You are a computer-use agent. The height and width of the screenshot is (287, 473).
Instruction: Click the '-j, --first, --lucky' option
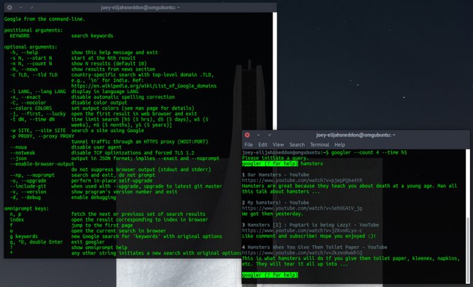[x=38, y=114]
